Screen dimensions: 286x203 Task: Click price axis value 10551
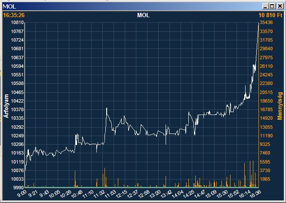click(17, 75)
